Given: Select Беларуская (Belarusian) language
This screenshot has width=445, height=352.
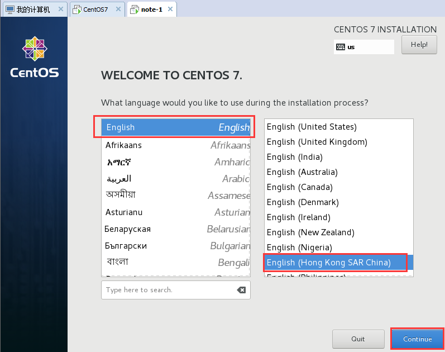Looking at the screenshot, I should tap(176, 229).
